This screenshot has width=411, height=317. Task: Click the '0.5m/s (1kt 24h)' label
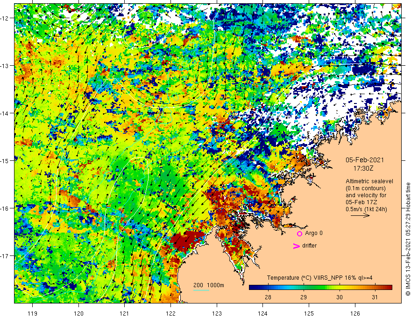366,209
